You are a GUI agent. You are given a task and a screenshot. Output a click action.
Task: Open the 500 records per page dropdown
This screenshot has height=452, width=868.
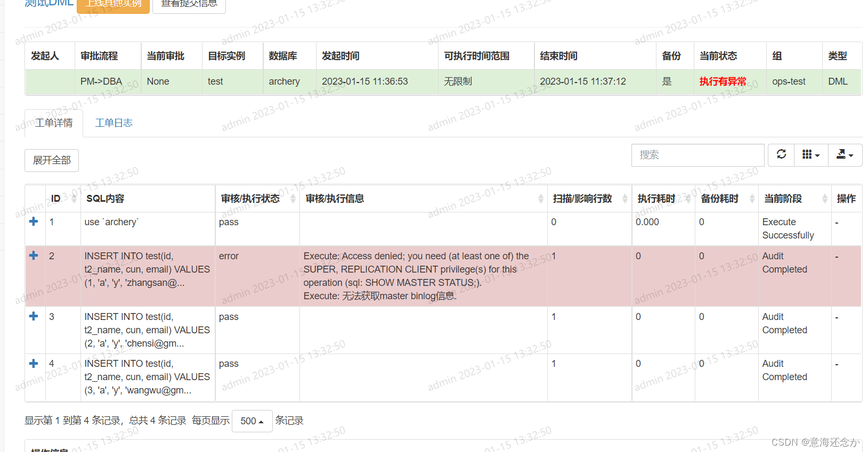(x=252, y=421)
